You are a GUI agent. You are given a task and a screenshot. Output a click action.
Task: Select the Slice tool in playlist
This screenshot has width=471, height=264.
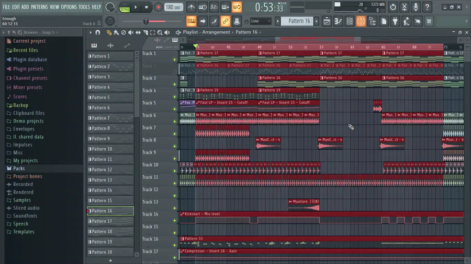point(145,32)
